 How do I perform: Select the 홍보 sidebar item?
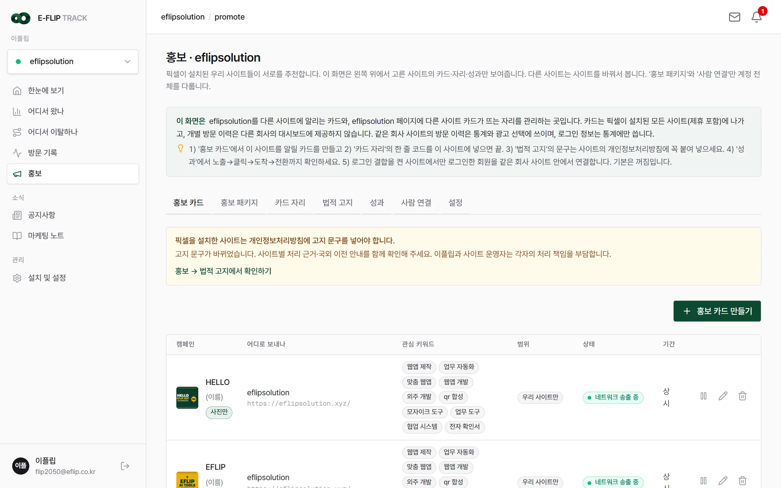pos(73,174)
